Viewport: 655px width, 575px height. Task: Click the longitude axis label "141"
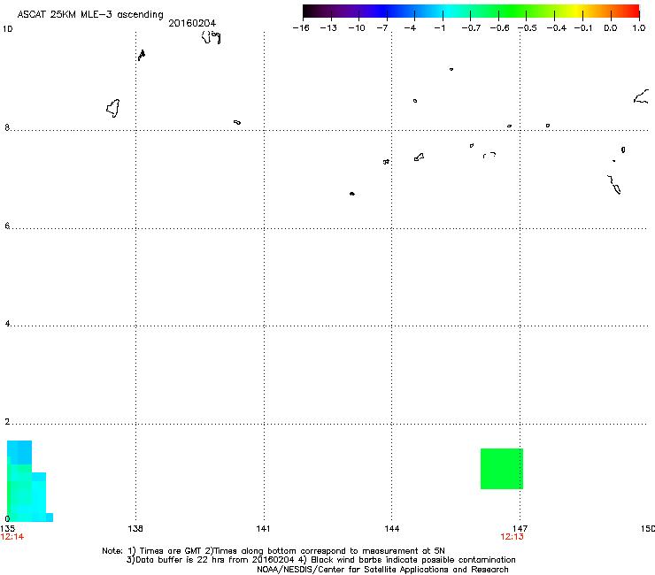[263, 529]
